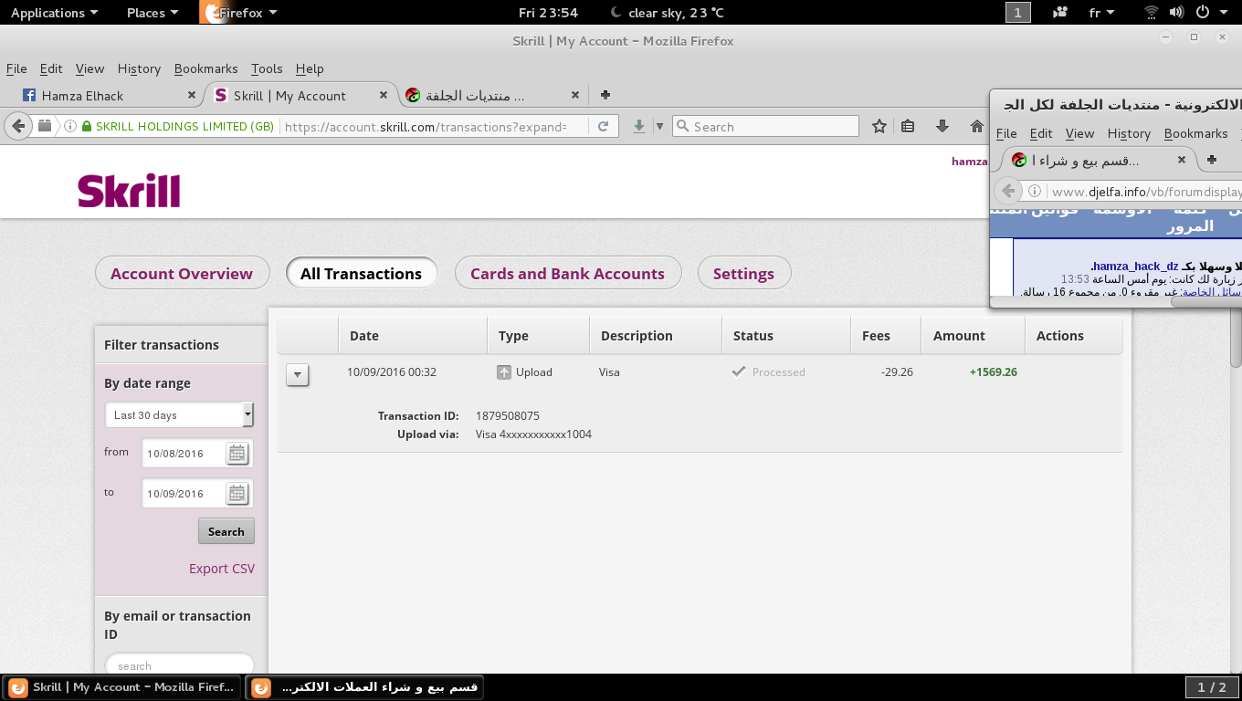Collapse the Visa transaction row expander
1242x701 pixels.
[x=298, y=374]
